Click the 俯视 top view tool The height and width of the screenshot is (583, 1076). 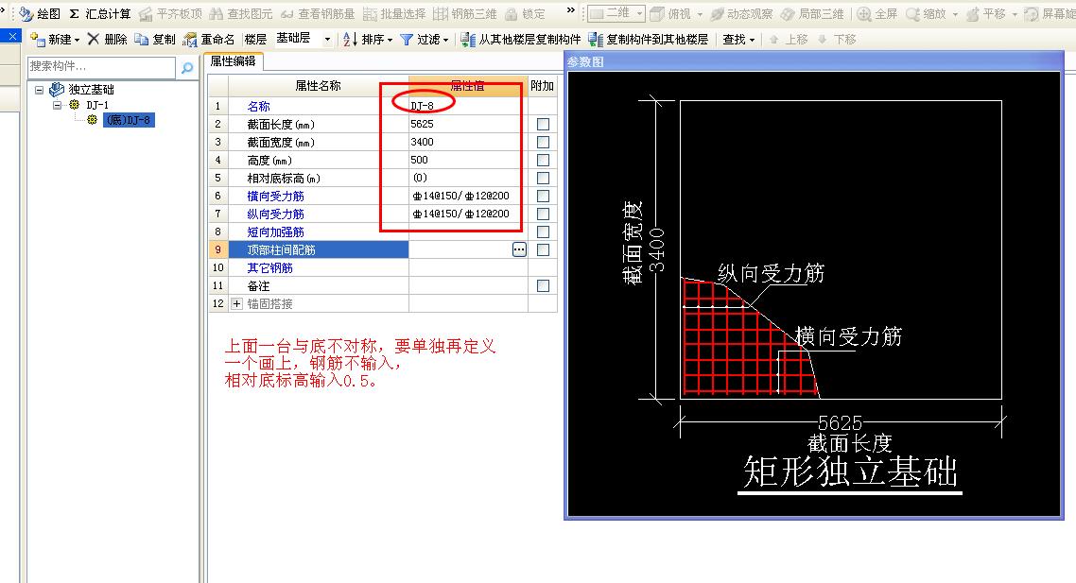coord(671,14)
